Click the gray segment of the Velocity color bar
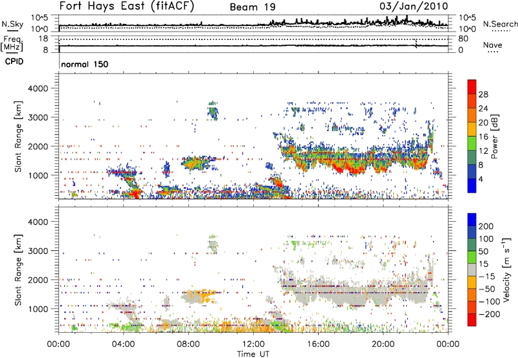 (x=471, y=269)
